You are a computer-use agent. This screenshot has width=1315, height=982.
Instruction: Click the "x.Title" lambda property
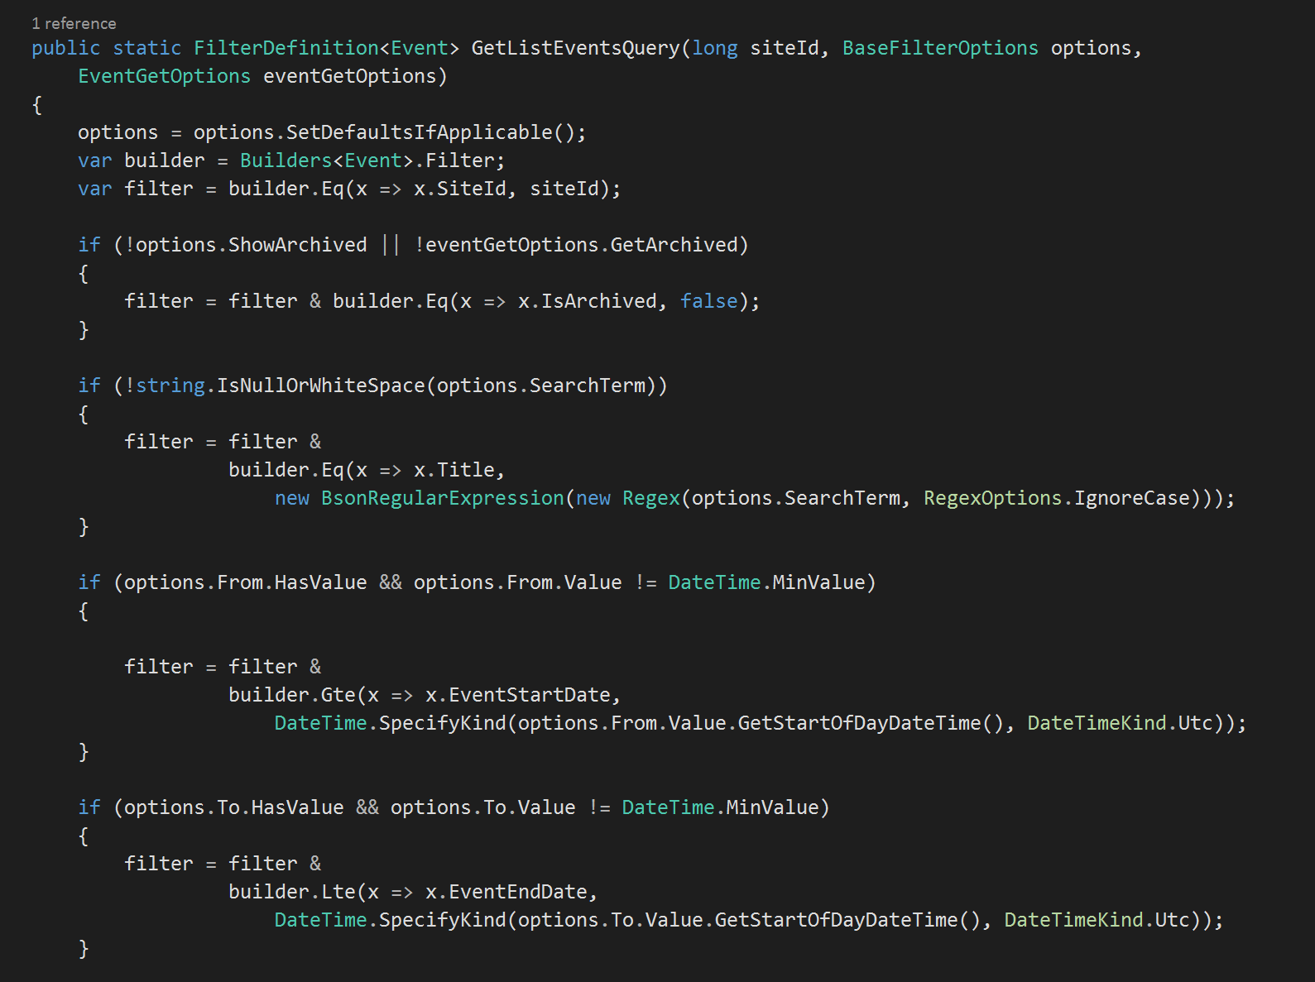pyautogui.click(x=454, y=470)
